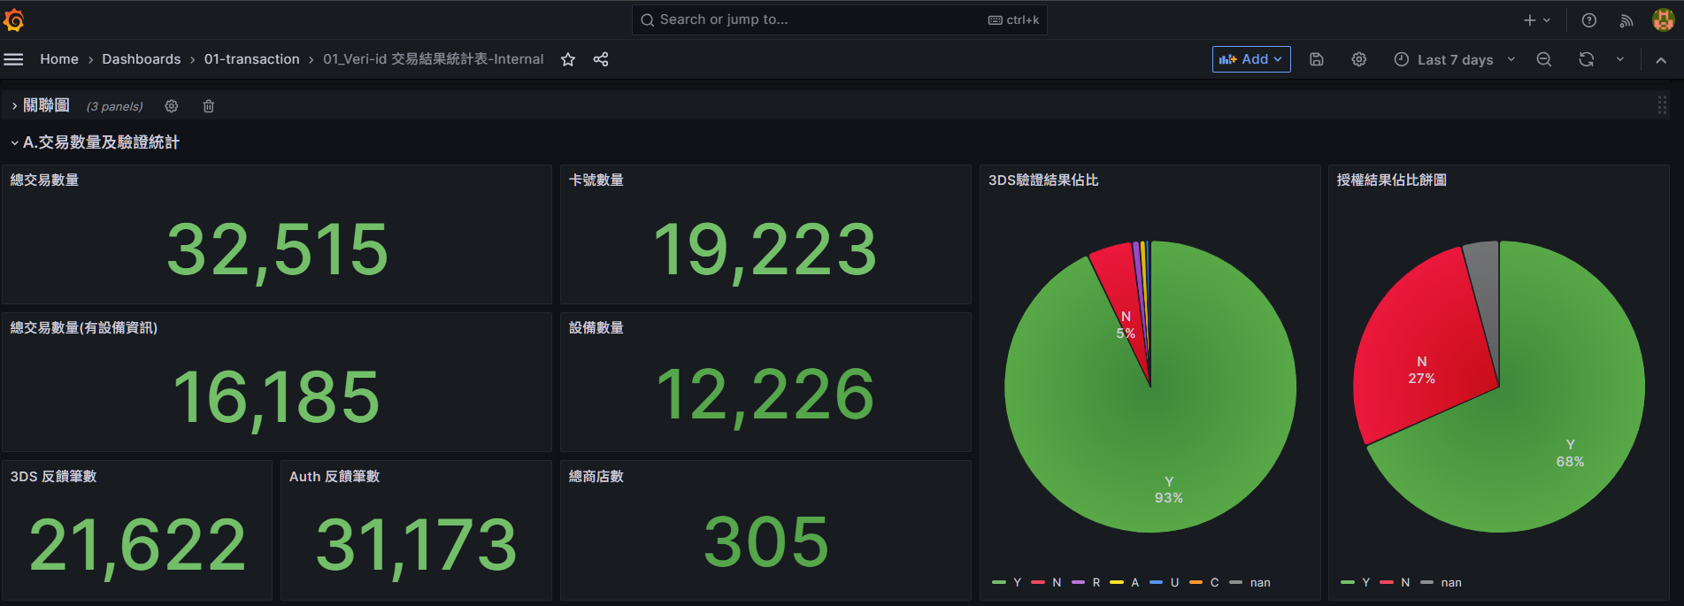The image size is (1684, 606).
Task: Open the Last 7 days time picker
Action: tap(1455, 59)
